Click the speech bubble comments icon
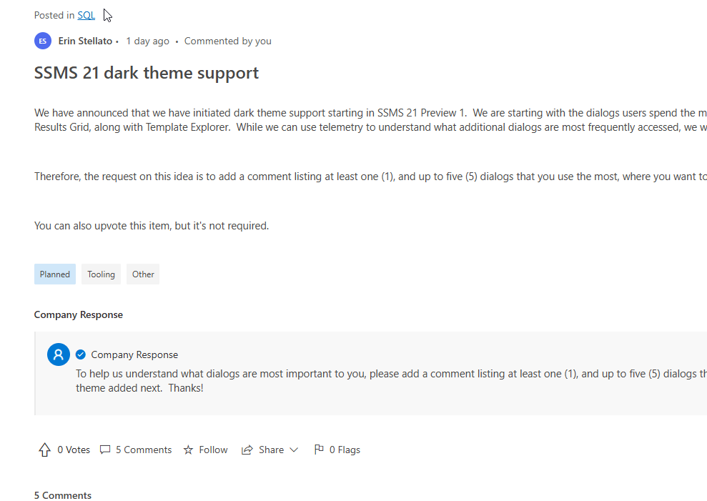 click(x=105, y=450)
